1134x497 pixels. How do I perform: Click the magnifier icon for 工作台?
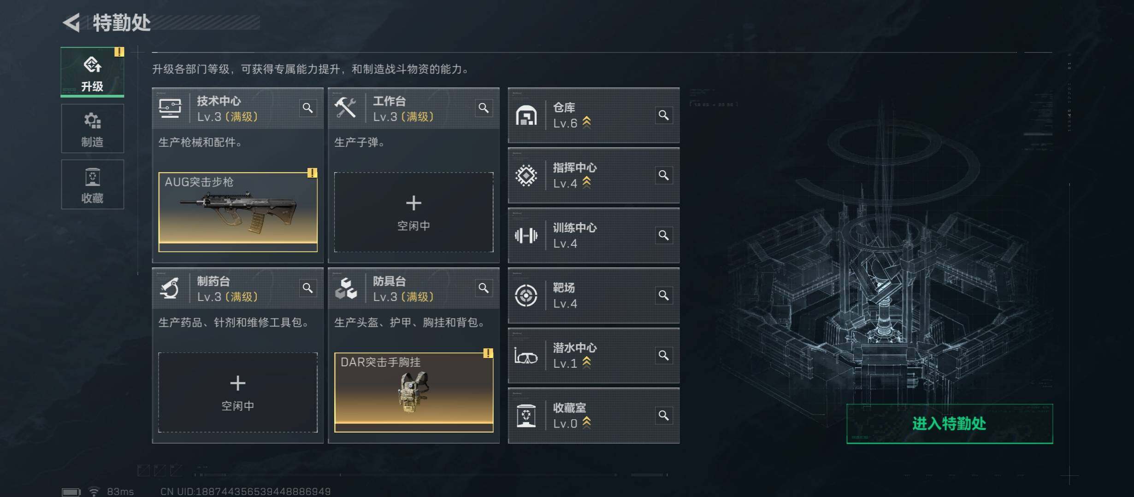tap(484, 108)
